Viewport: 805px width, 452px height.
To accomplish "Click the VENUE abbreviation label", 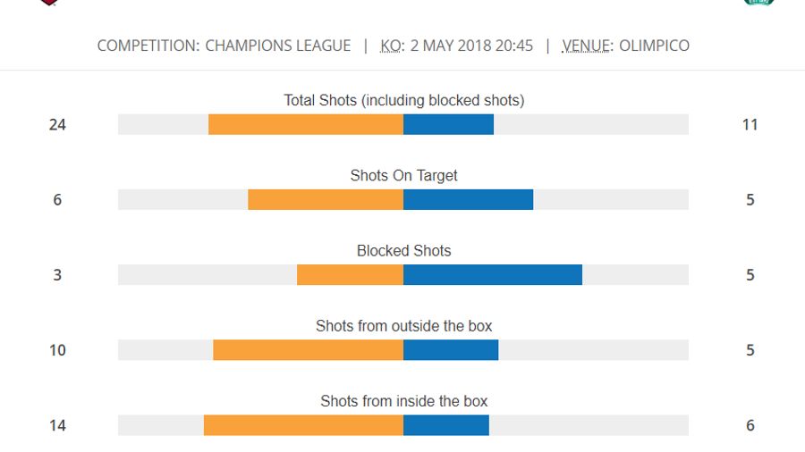I will (x=586, y=46).
